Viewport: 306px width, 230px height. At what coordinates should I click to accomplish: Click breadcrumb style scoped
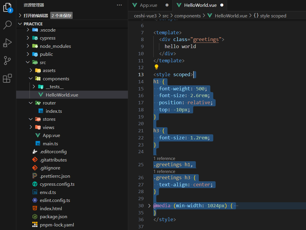273,16
